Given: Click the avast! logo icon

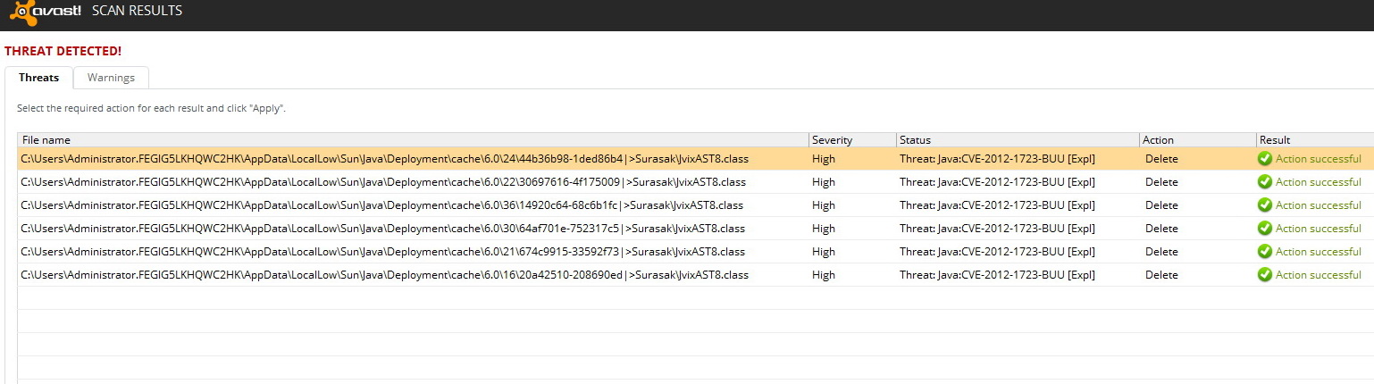Looking at the screenshot, I should 20,13.
